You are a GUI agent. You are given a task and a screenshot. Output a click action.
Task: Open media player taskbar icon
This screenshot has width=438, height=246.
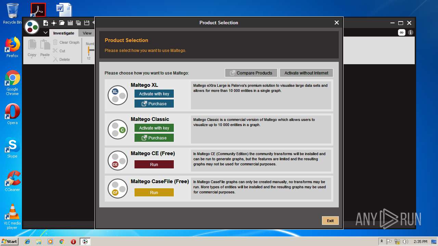50,242
